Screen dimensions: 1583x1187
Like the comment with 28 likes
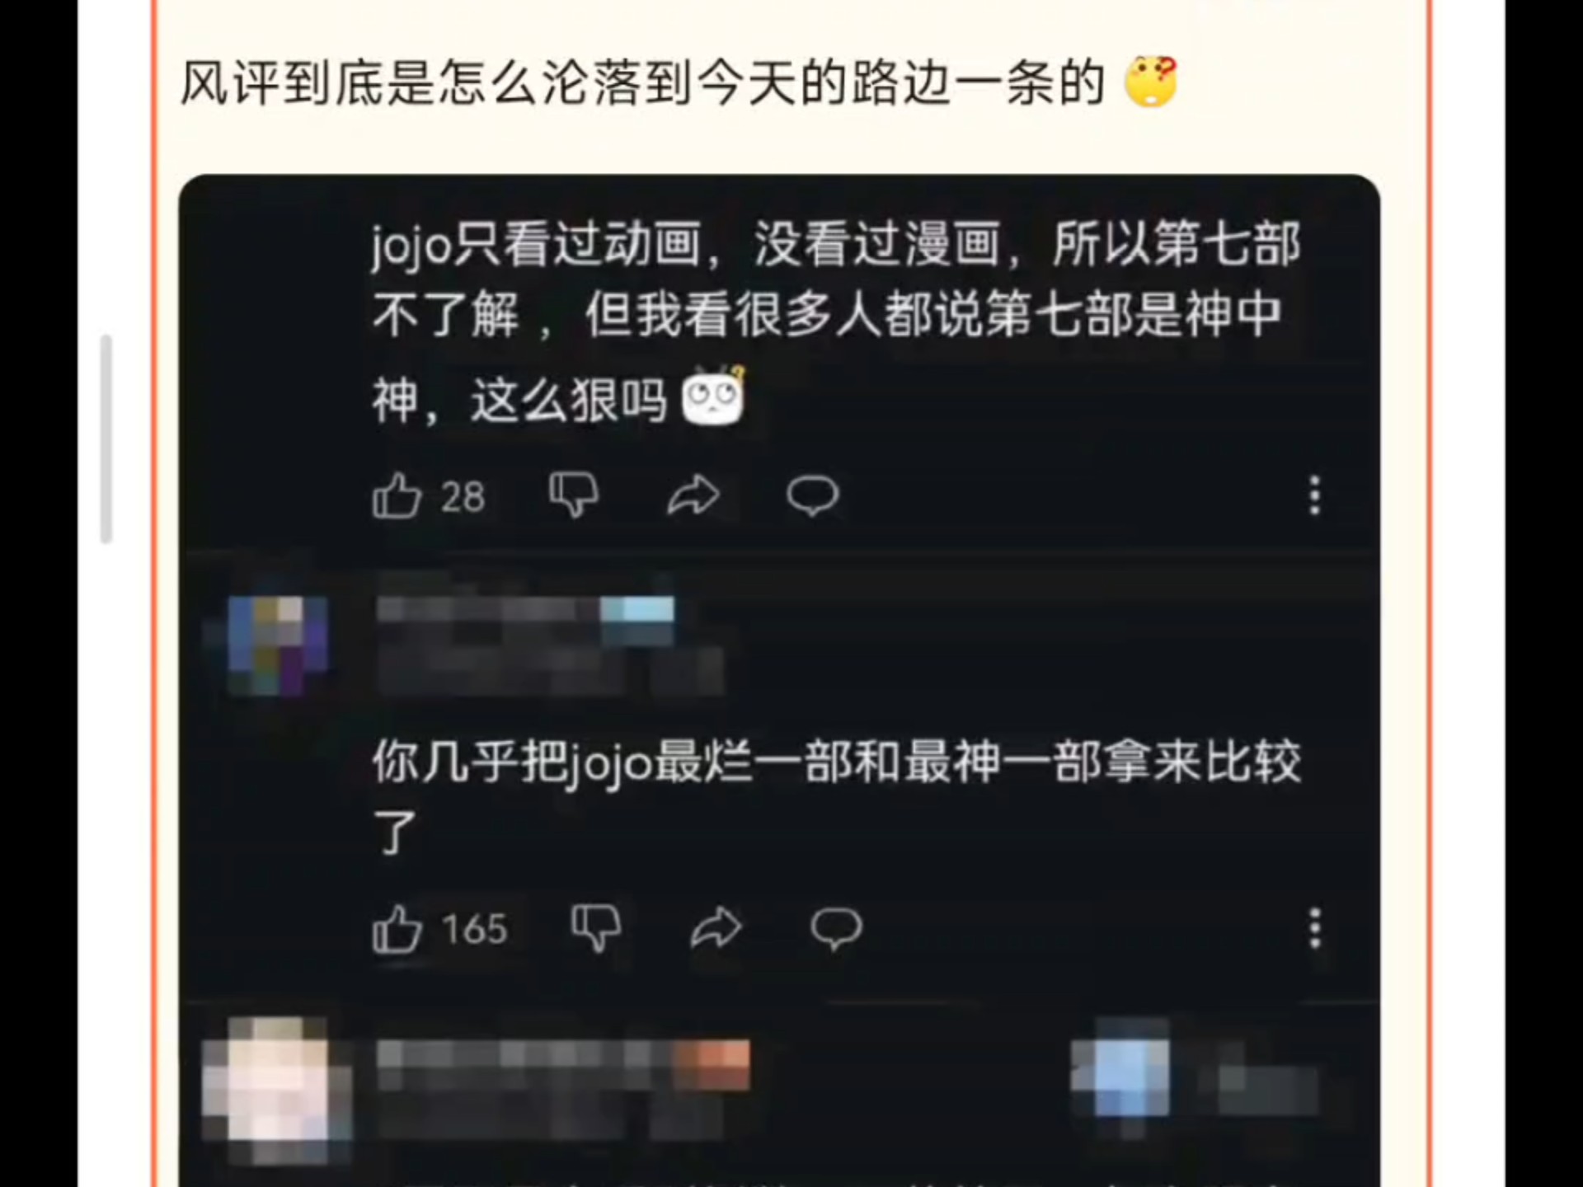pyautogui.click(x=397, y=495)
